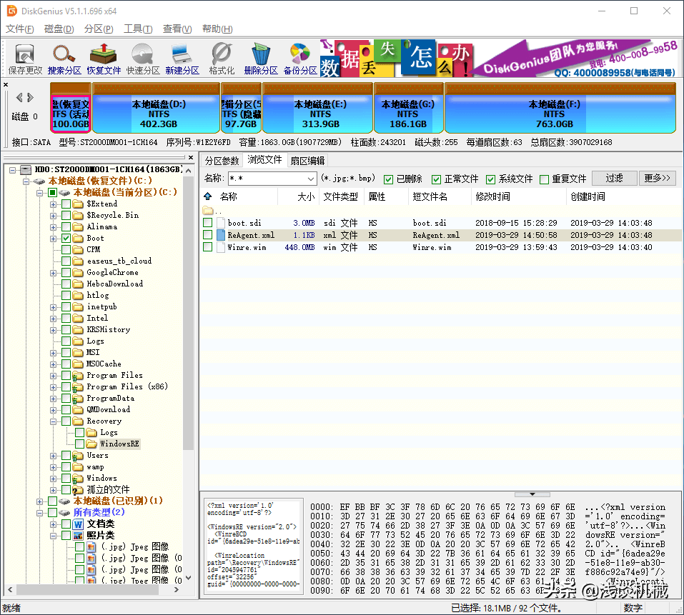Click the DiskGenius app logo in title bar
Screen dimensions: 684x615
[11, 11]
